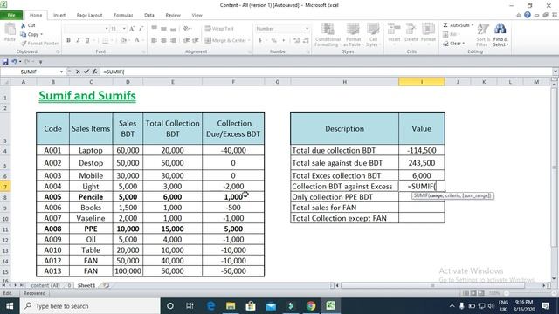Viewport: 559px width, 314px height.
Task: Click the Wrap Text button
Action: pyautogui.click(x=219, y=29)
